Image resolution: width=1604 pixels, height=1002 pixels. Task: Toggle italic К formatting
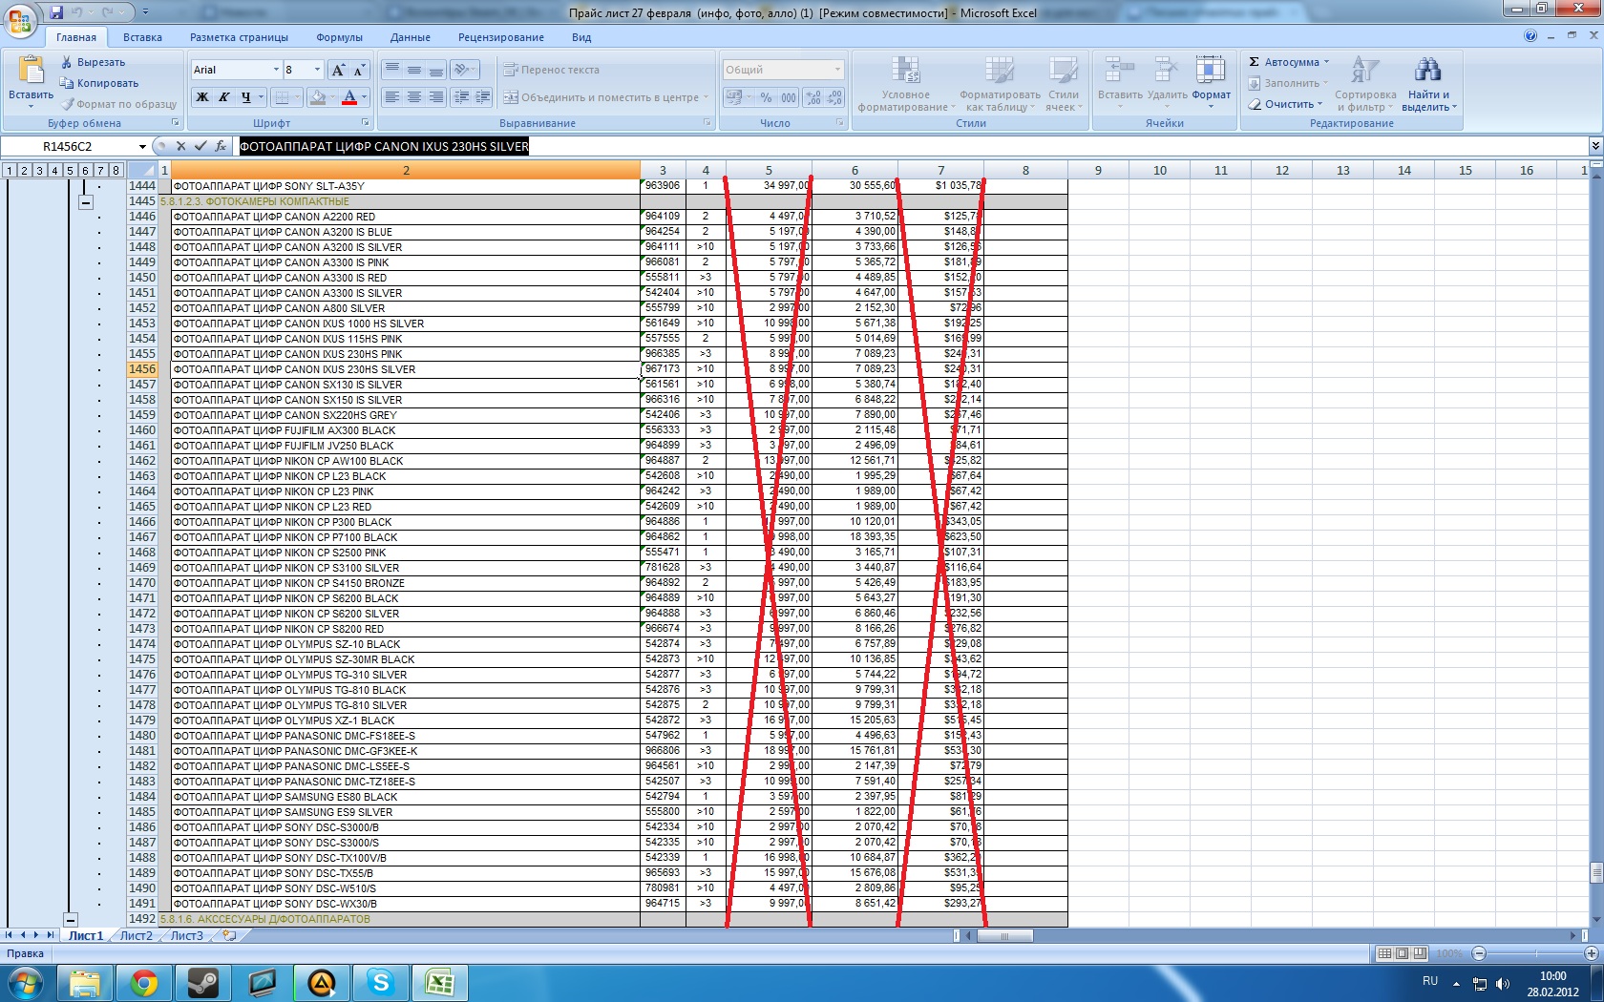223,97
